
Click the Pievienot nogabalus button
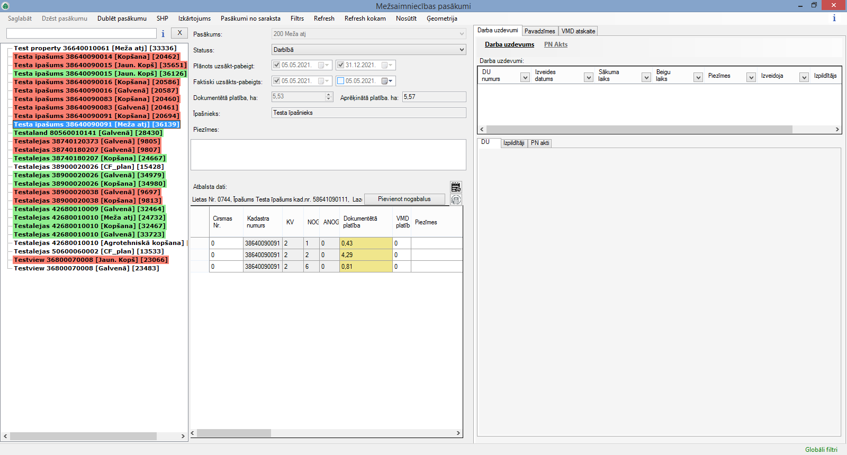[404, 199]
